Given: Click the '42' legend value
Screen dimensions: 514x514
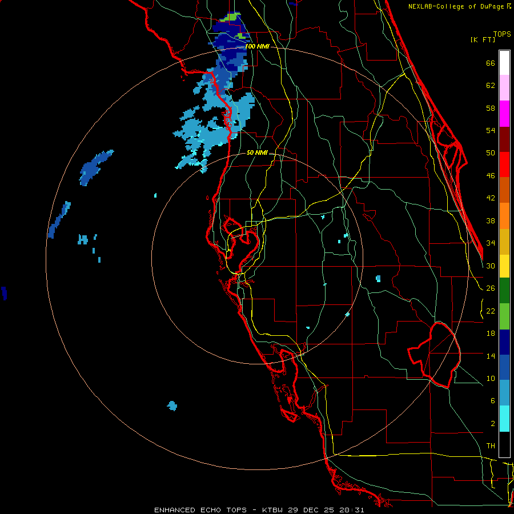Looking at the screenshot, I should tap(491, 198).
